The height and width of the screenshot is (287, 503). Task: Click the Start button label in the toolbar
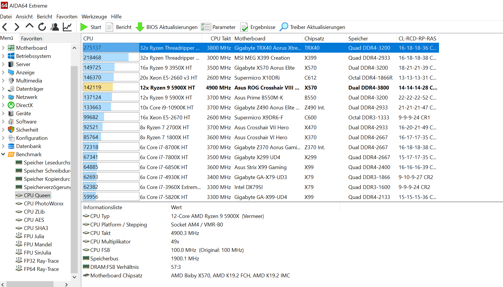[x=96, y=27]
